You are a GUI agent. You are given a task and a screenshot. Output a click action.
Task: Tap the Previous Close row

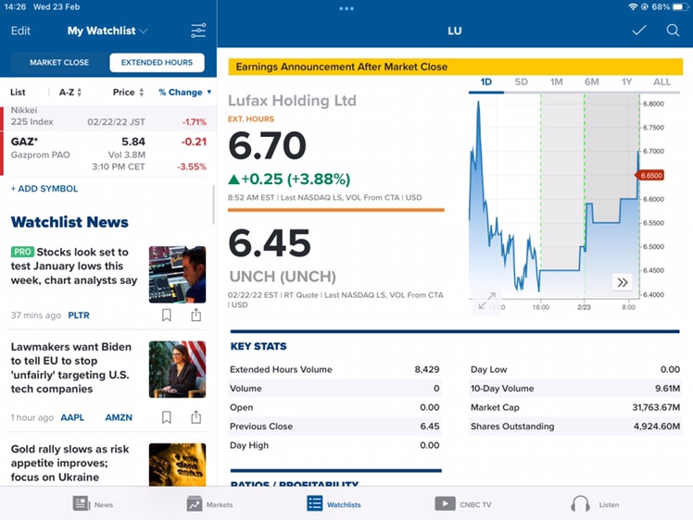pyautogui.click(x=334, y=427)
